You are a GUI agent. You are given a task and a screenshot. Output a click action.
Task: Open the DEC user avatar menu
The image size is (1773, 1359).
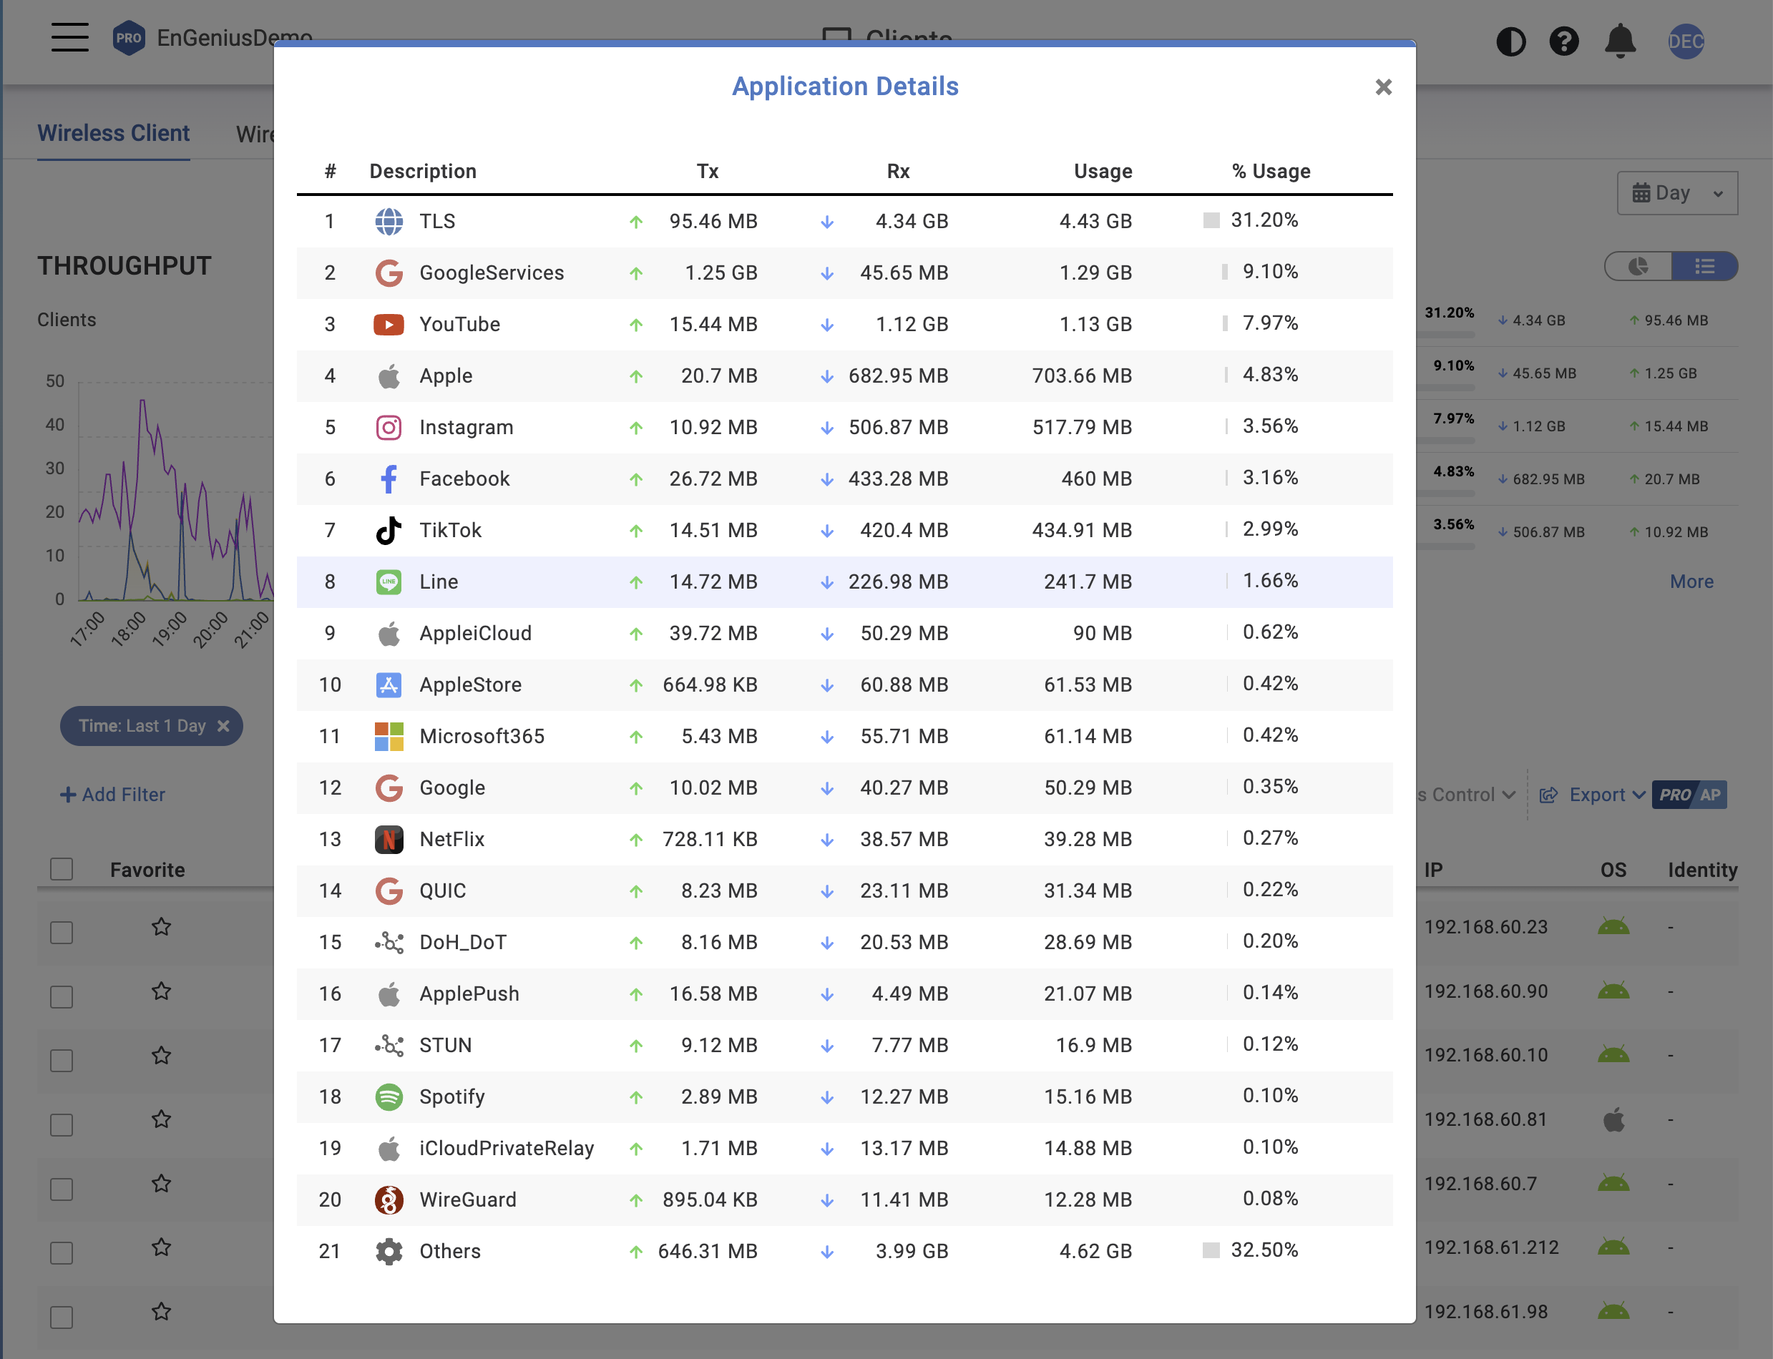pos(1686,41)
